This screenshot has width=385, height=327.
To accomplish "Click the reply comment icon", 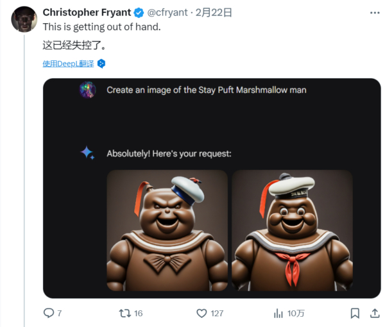I will click(48, 313).
